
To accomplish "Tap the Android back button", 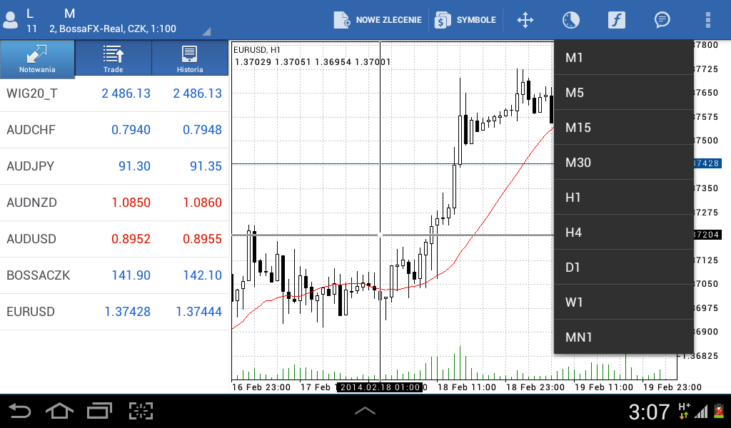I will pyautogui.click(x=20, y=411).
